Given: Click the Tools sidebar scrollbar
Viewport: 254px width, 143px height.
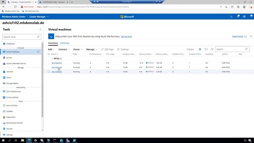Looking at the screenshot, I should [42, 79].
